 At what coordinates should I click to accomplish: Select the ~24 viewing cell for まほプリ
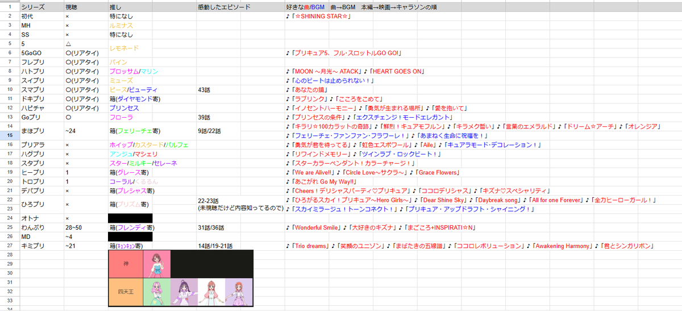(x=85, y=131)
